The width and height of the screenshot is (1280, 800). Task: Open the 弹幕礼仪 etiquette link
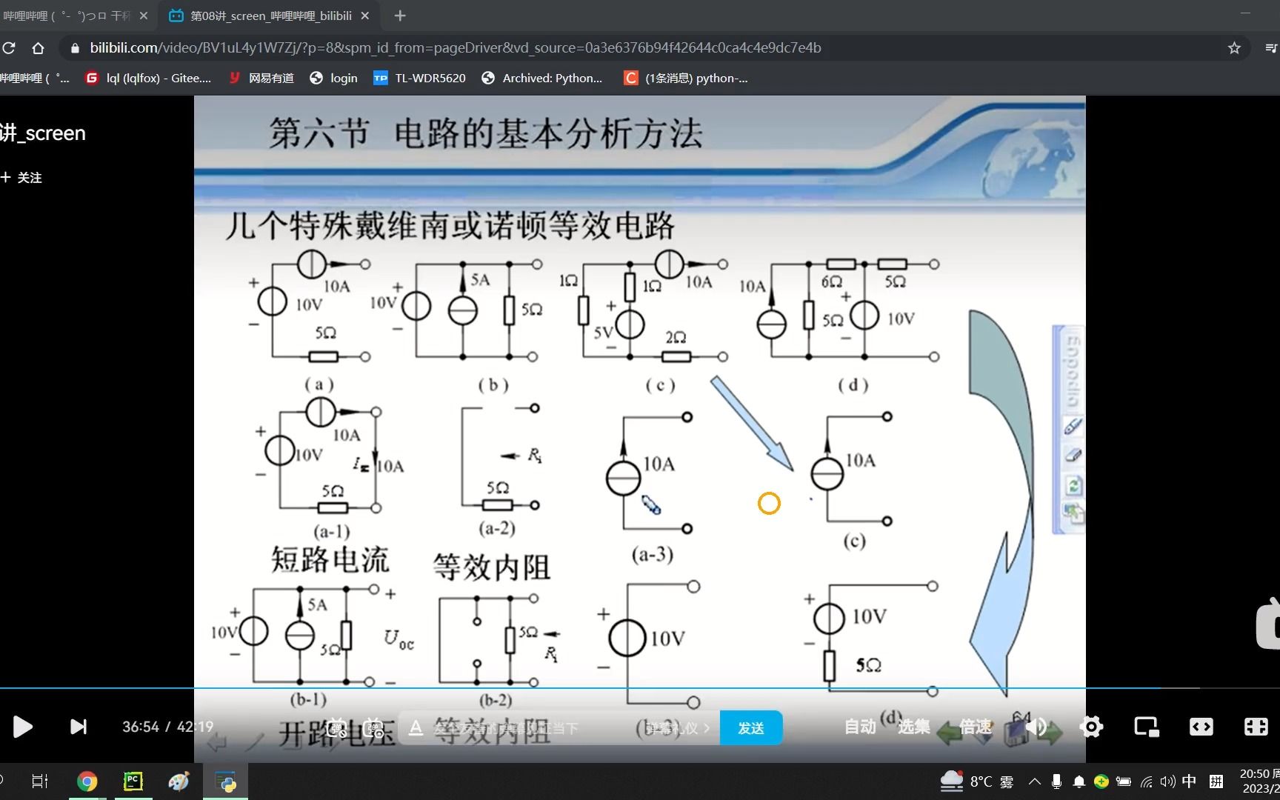tap(677, 728)
